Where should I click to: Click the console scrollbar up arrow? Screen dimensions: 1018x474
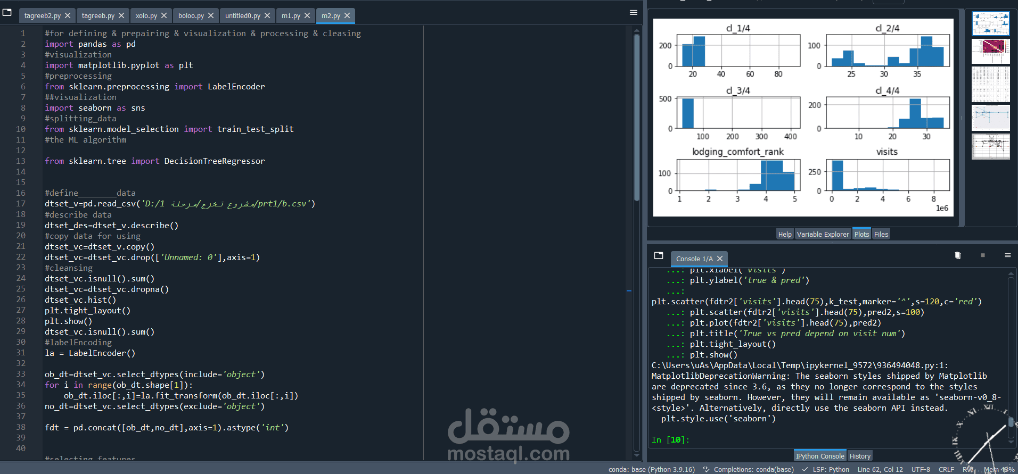pos(1011,274)
